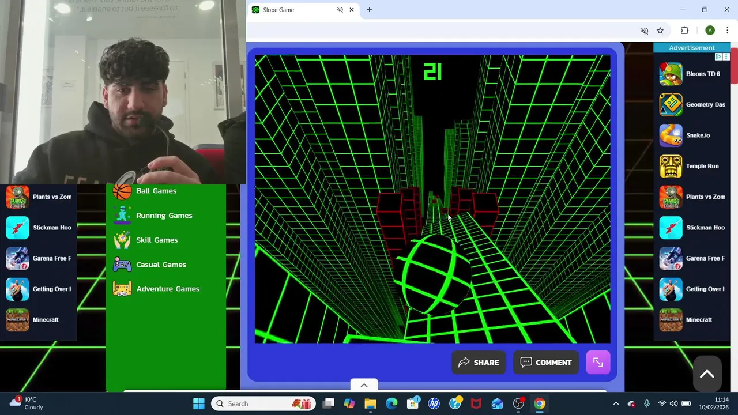Open McAfee from the taskbar

click(476, 403)
